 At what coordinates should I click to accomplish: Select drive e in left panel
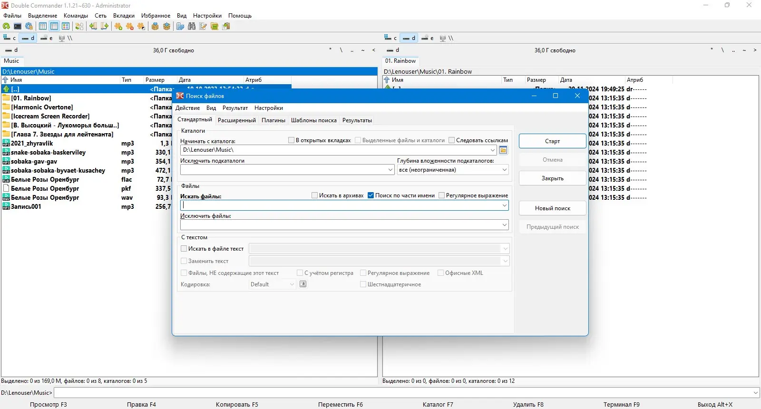pyautogui.click(x=47, y=38)
